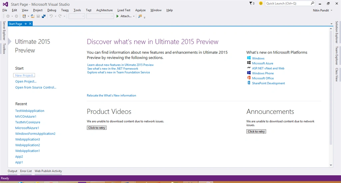The width and height of the screenshot is (341, 183).
Task: Expand the Attach button dropdown arrow
Action: click(x=134, y=16)
